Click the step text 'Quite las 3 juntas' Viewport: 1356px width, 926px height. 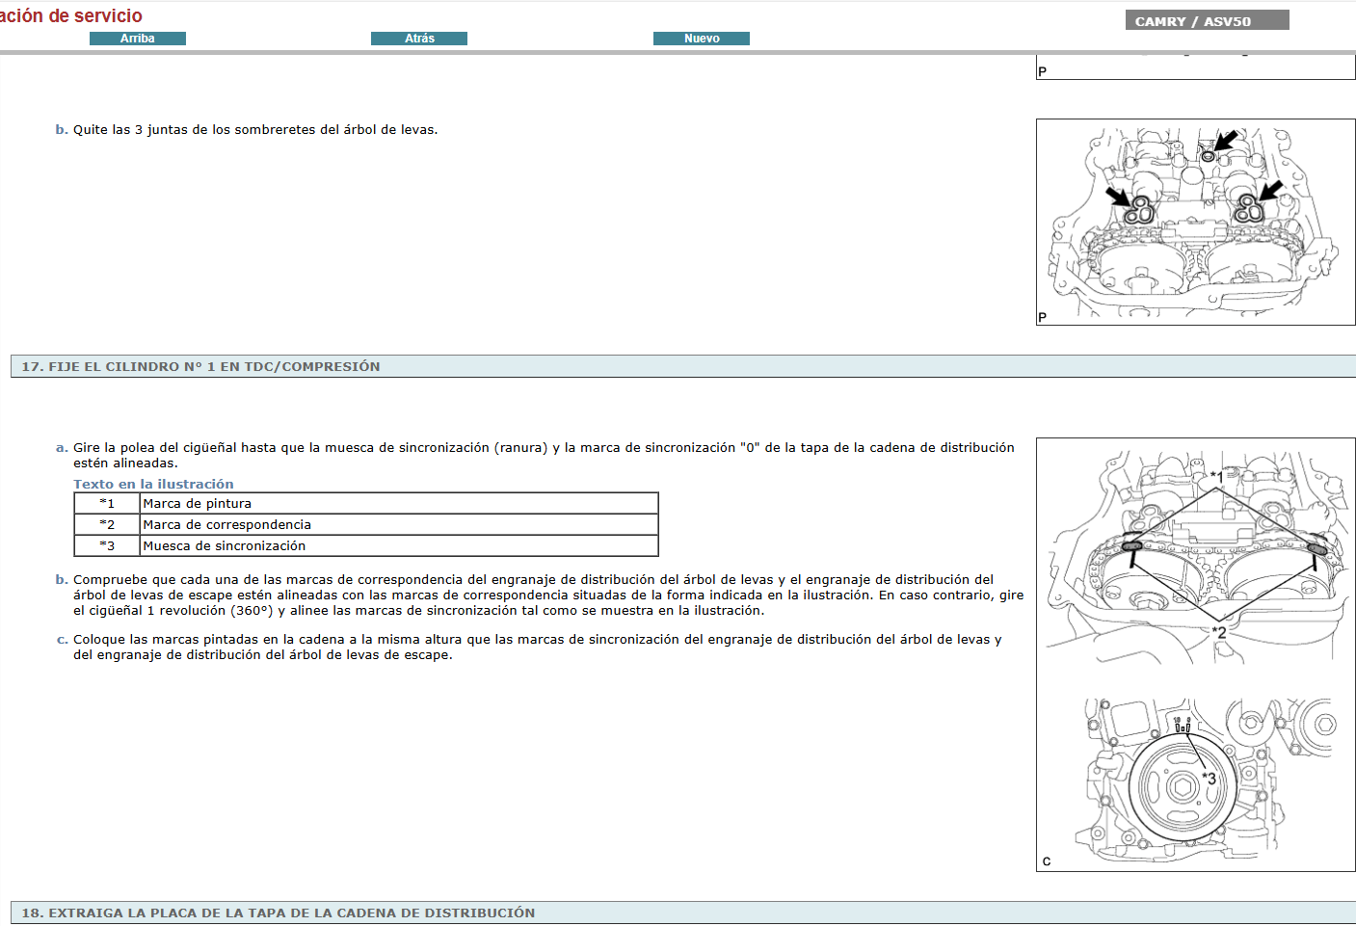click(255, 129)
